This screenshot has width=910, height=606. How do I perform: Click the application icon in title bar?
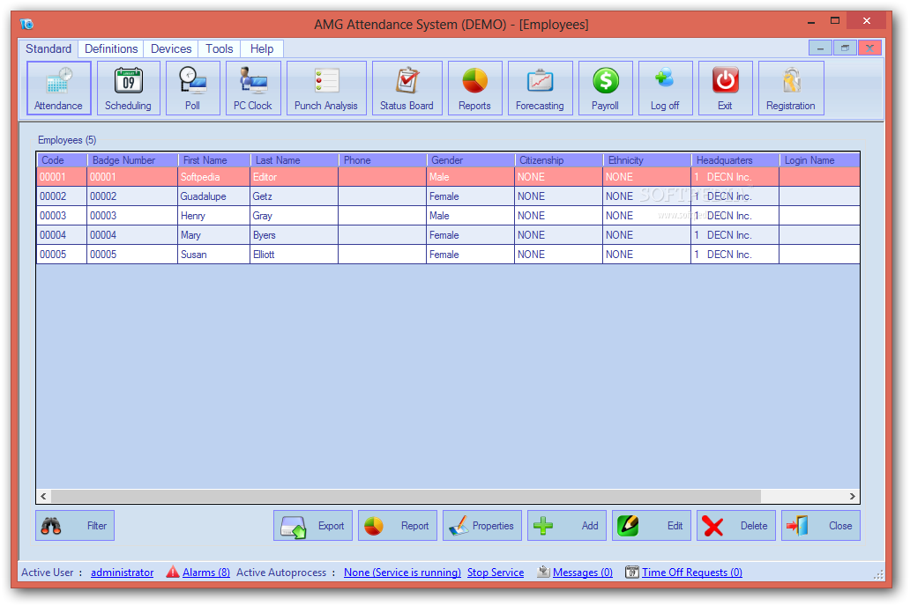26,25
